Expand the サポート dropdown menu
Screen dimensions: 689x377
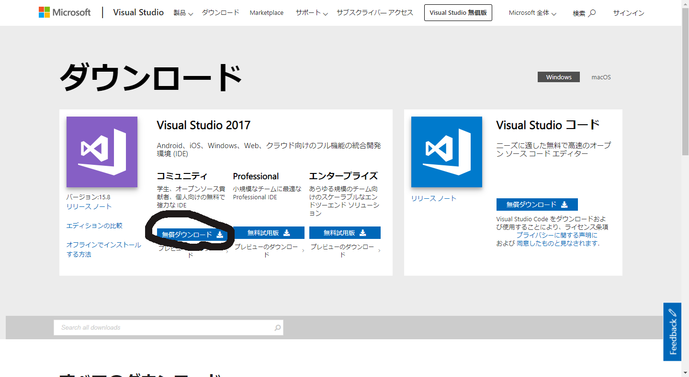312,13
